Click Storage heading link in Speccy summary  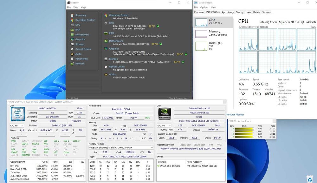coord(113,59)
